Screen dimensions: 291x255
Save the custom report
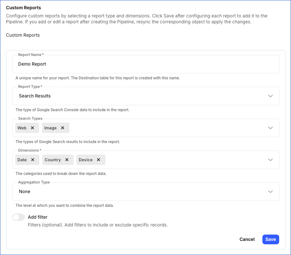click(271, 239)
